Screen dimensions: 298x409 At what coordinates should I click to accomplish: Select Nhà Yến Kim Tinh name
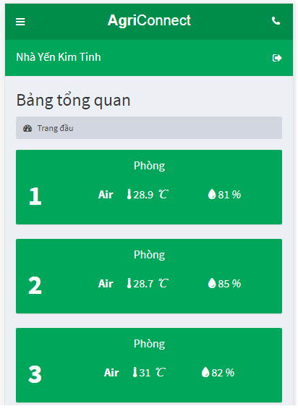point(59,57)
